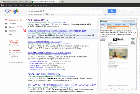Click preview magnifier beside dimanets Ульяновск result
This screenshot has height=94, width=140.
click(x=61, y=41)
